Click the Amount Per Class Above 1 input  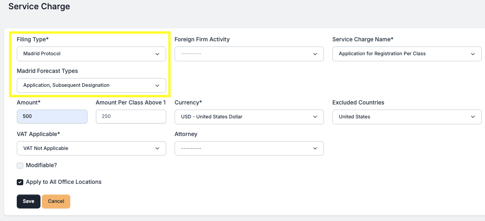point(131,117)
